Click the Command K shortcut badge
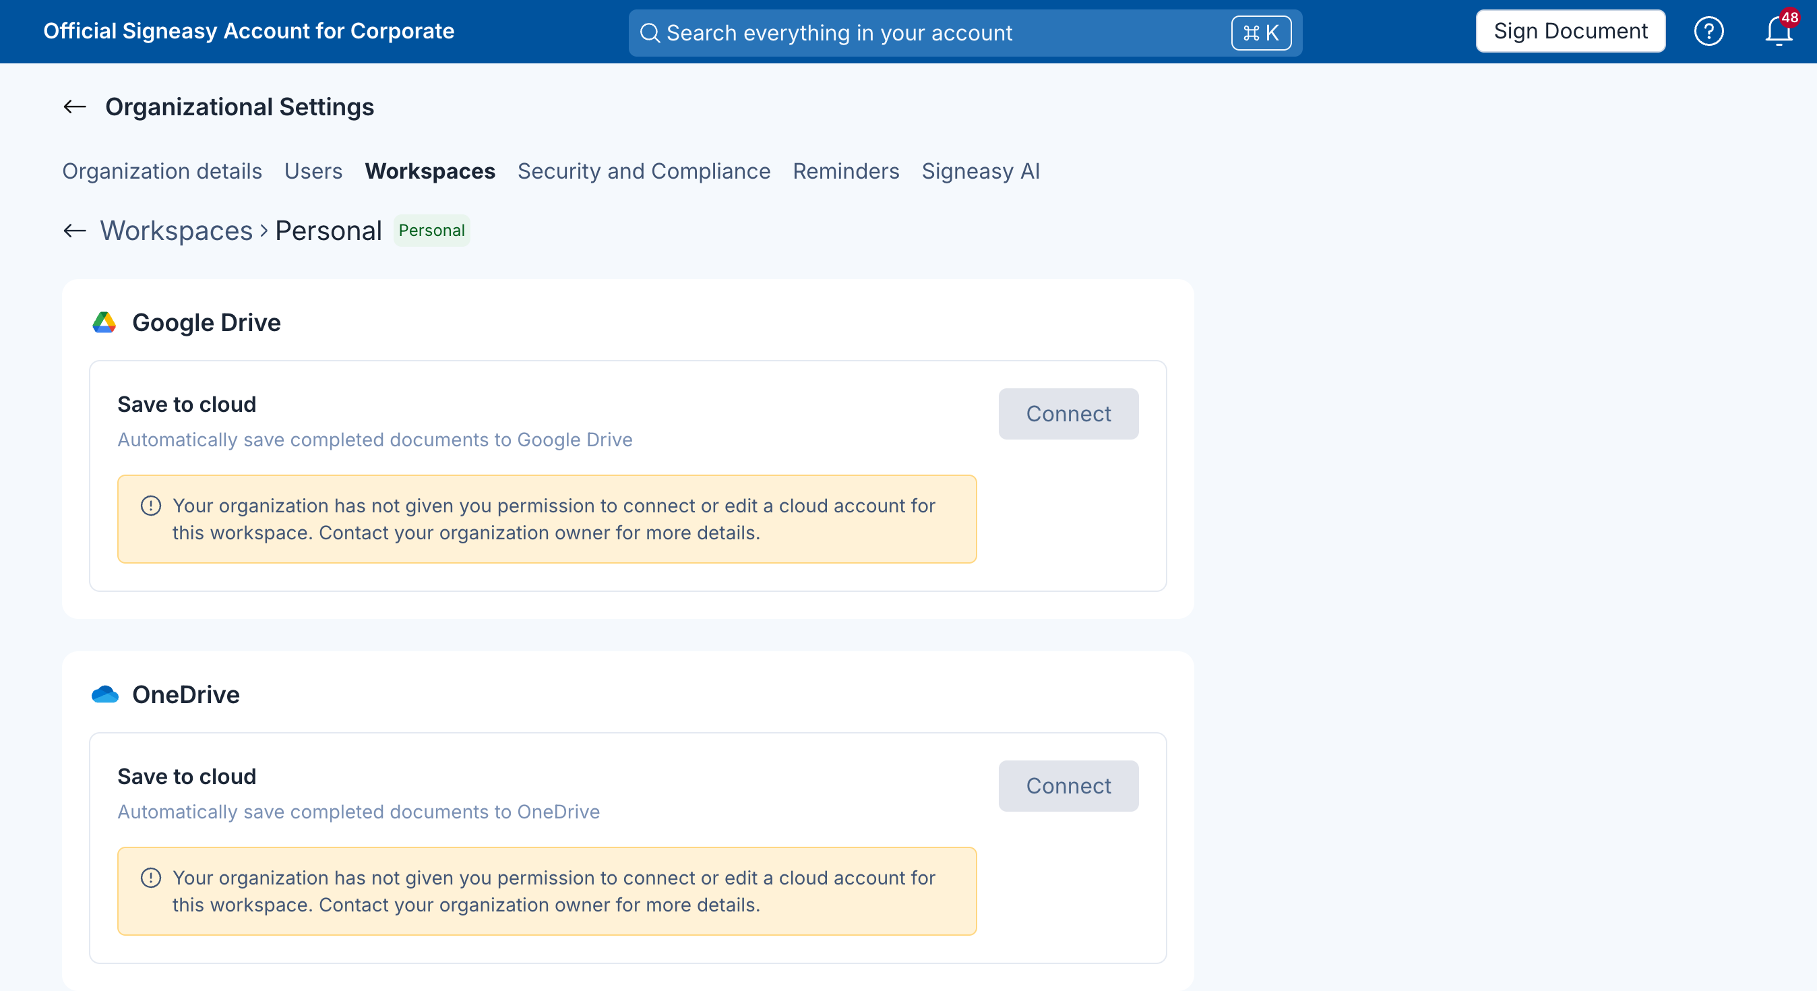 pyautogui.click(x=1261, y=33)
